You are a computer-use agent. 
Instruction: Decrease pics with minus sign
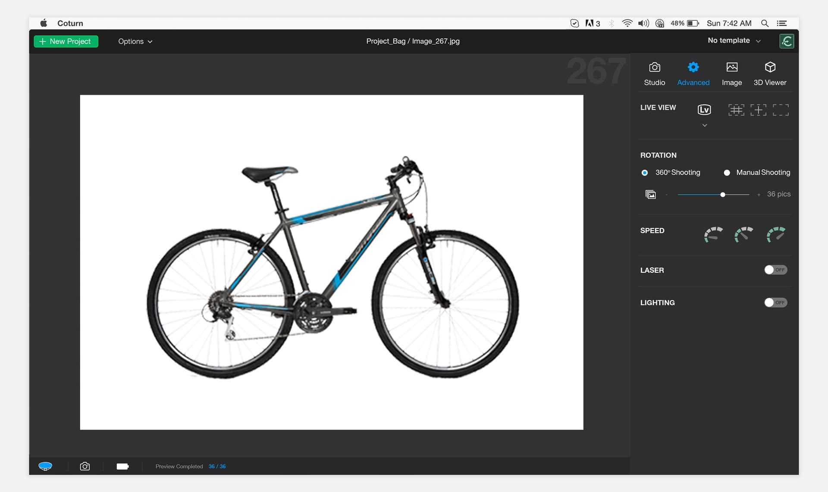click(x=666, y=195)
